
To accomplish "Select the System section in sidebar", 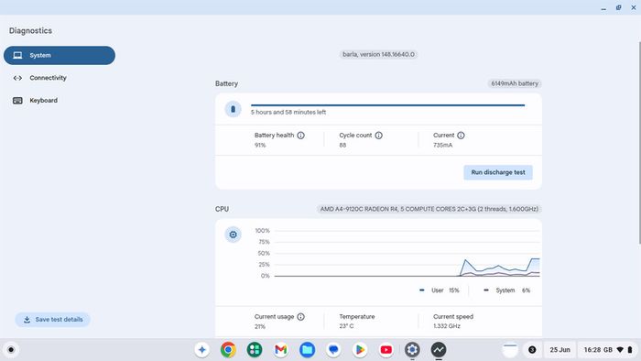I will pos(60,55).
